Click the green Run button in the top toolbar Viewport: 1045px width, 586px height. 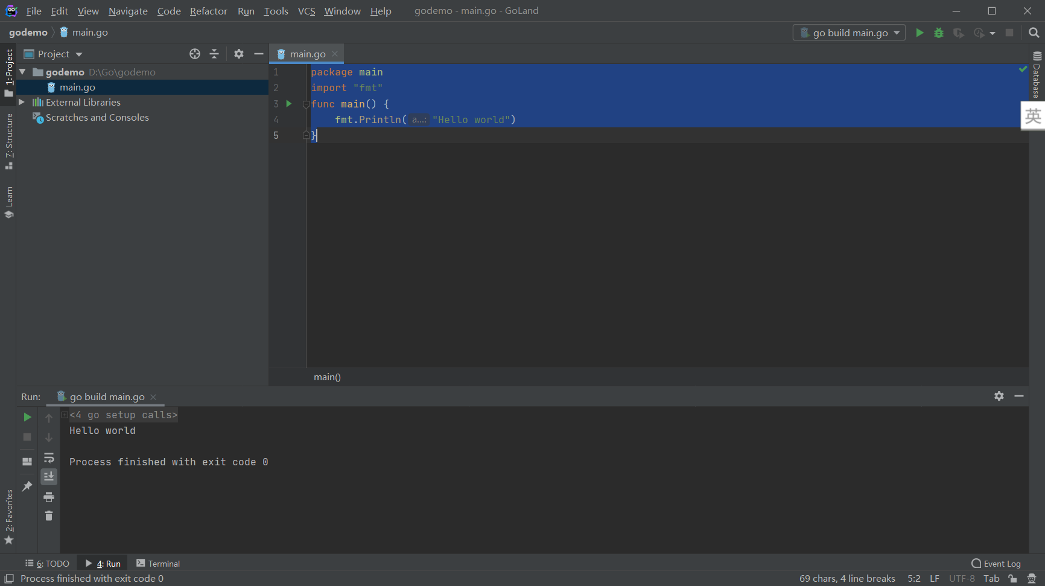pos(920,33)
